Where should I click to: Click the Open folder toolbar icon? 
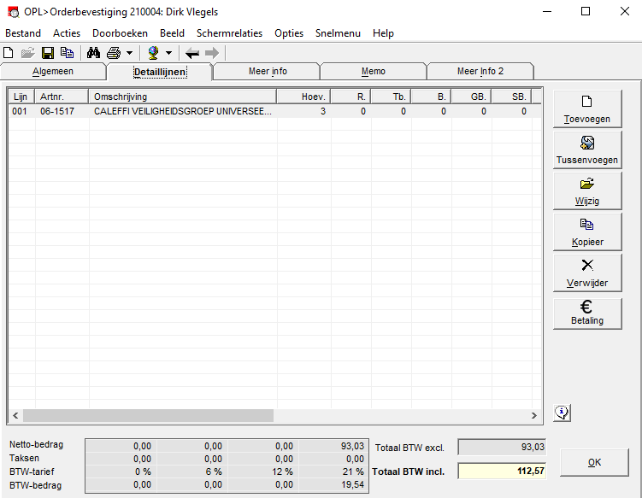(x=28, y=53)
